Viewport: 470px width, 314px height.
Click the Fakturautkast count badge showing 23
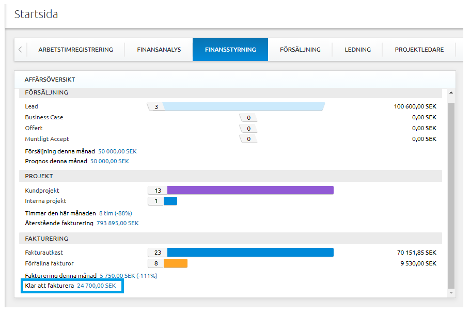[158, 253]
